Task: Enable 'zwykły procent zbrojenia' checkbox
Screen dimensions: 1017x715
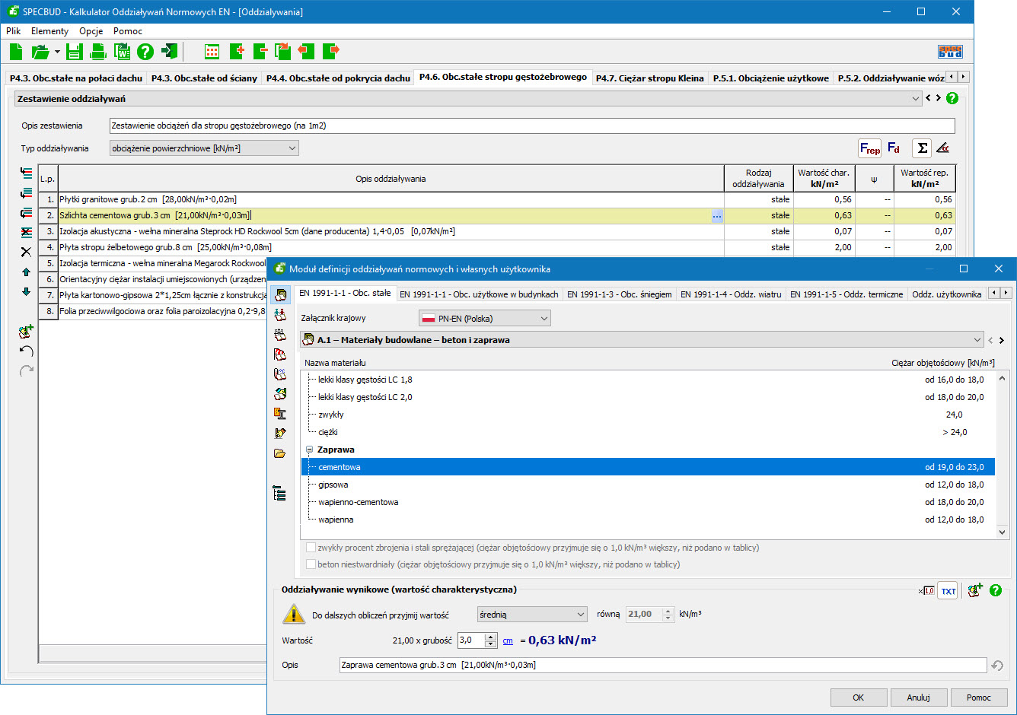Action: pyautogui.click(x=311, y=548)
